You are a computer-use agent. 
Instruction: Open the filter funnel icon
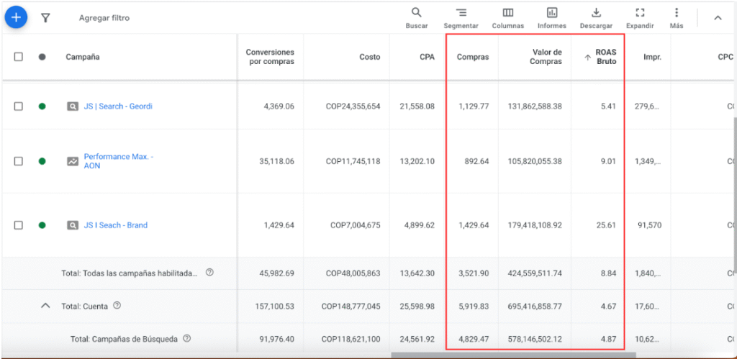(x=45, y=18)
